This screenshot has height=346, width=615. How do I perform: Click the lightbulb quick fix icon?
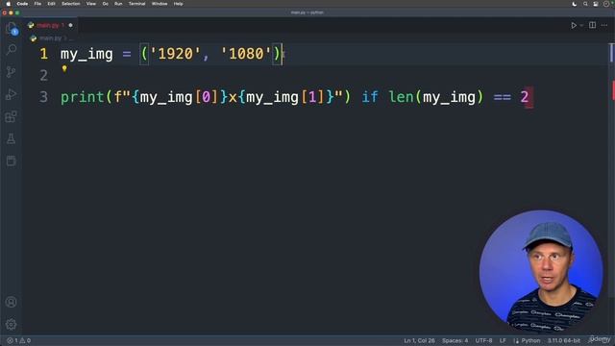(64, 68)
